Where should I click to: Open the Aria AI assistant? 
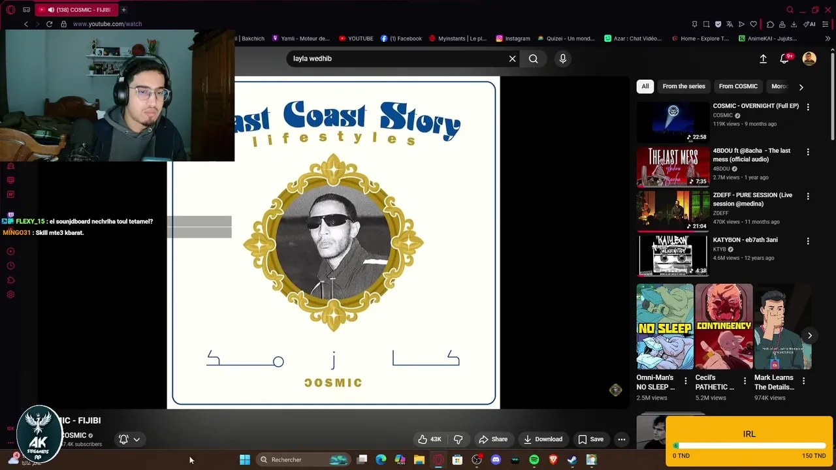pos(809,24)
